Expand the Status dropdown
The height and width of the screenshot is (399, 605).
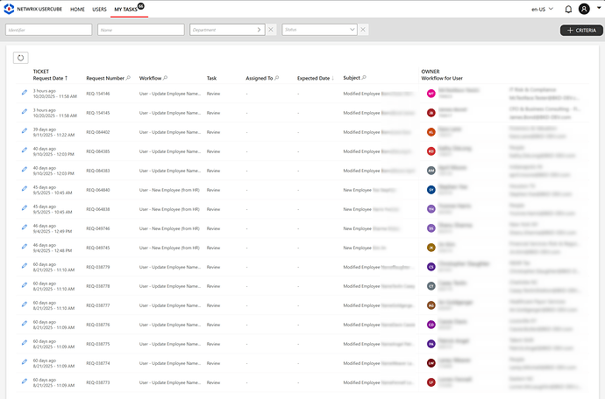coord(352,30)
